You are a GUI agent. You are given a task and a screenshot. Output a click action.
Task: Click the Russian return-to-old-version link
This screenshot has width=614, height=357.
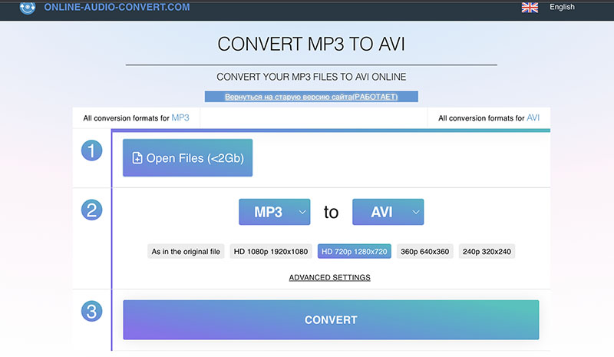312,97
